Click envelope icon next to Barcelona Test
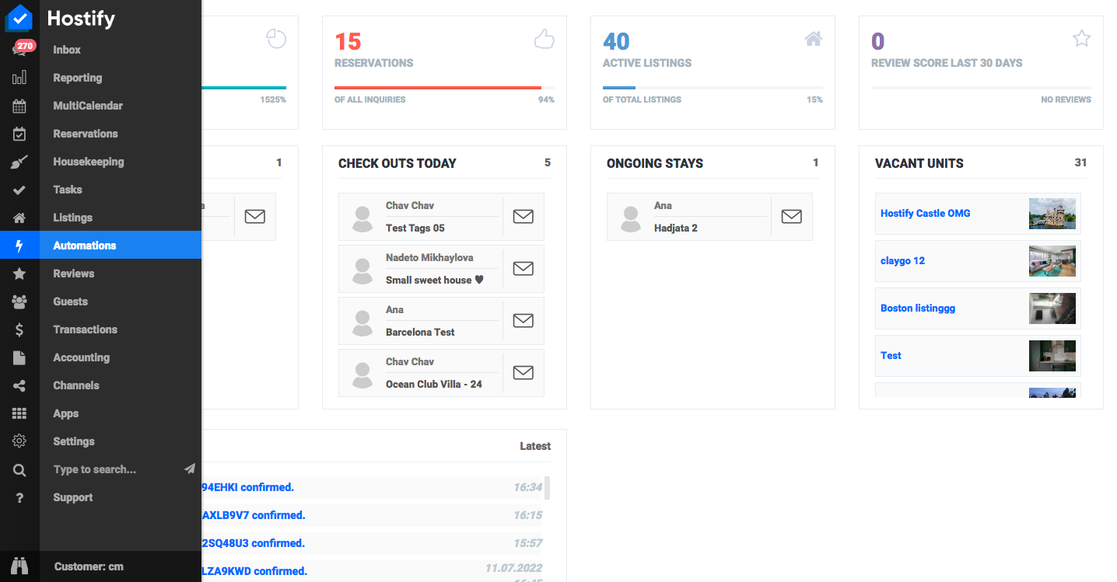This screenshot has width=1117, height=582. (523, 320)
